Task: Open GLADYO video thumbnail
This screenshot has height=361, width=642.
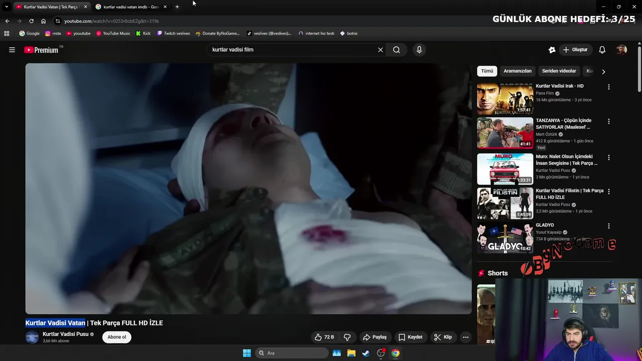Action: pos(505,238)
